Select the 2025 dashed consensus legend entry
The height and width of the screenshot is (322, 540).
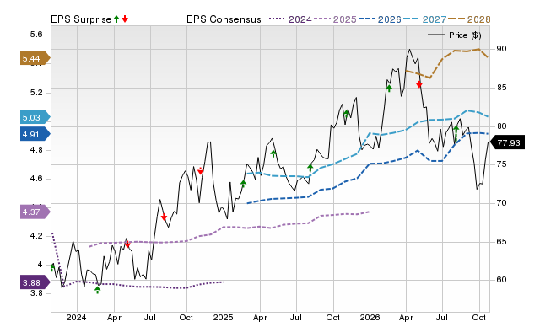[x=335, y=19]
